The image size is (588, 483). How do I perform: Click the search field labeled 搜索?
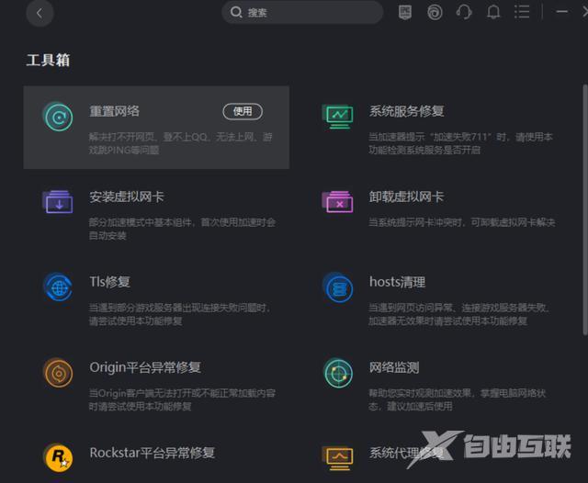point(302,12)
